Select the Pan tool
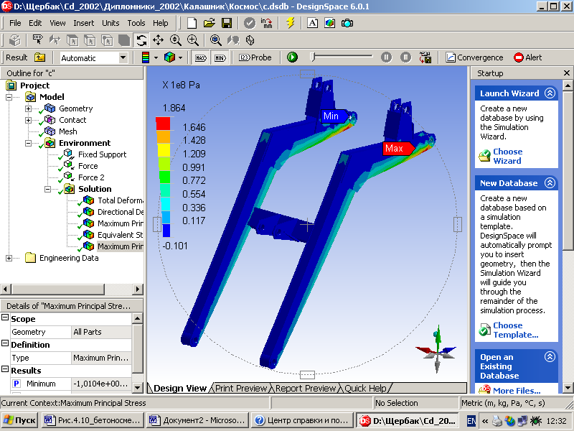This screenshot has height=431, width=574. tap(158, 40)
